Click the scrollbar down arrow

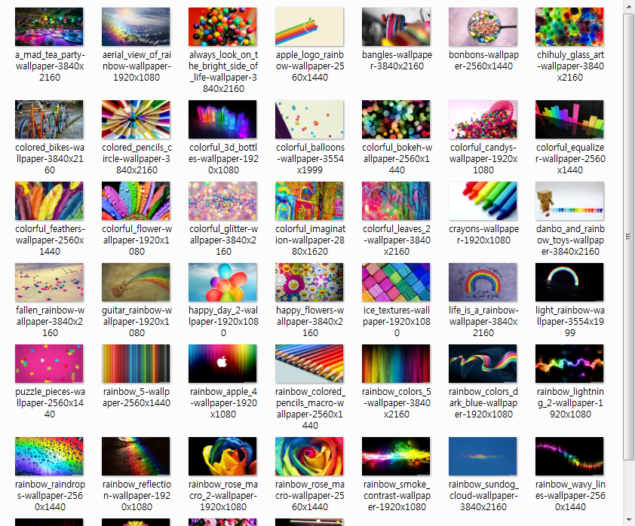click(628, 519)
